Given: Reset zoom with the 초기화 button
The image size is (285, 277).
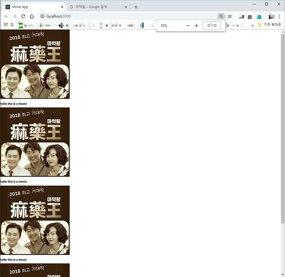Looking at the screenshot, I should pyautogui.click(x=212, y=25).
